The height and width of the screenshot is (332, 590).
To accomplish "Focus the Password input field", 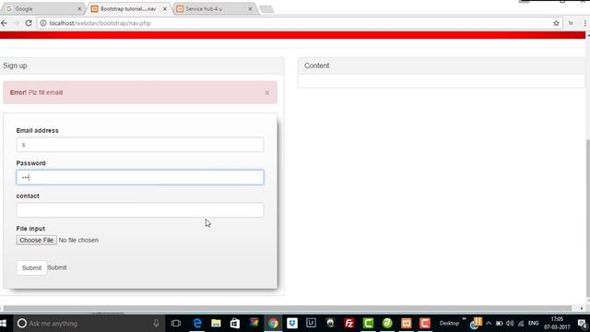I will [x=140, y=177].
